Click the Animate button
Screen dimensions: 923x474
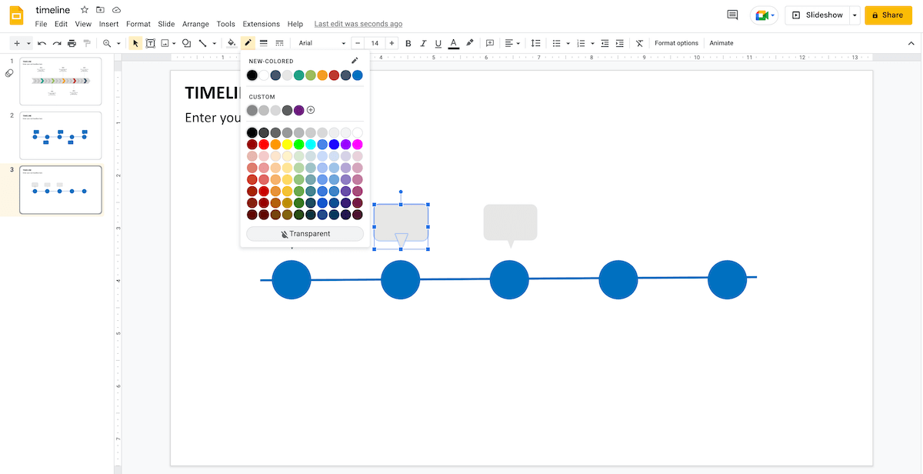(721, 43)
